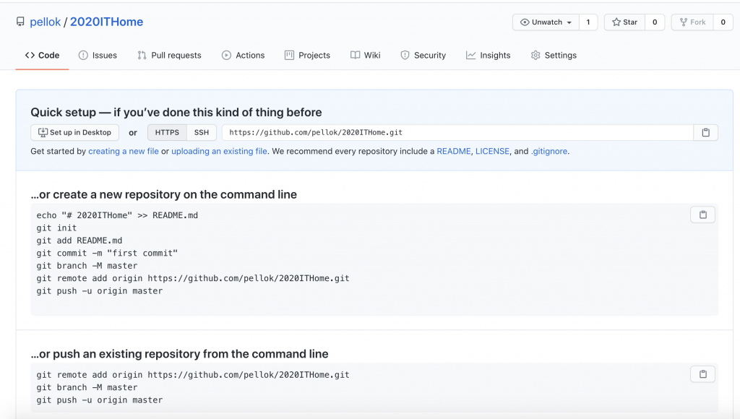Star the 2020ITHome repository
Screen dimensions: 740x419
[624, 22]
